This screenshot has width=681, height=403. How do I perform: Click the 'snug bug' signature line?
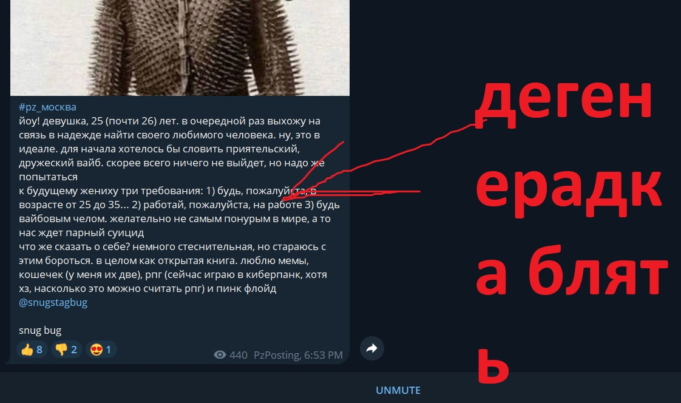[x=40, y=331]
